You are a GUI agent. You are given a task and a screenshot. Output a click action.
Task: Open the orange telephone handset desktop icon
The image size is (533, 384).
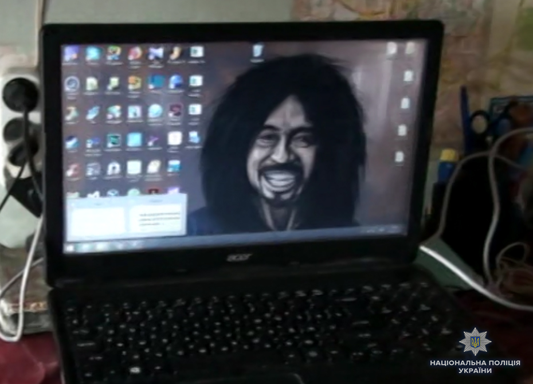point(177,53)
